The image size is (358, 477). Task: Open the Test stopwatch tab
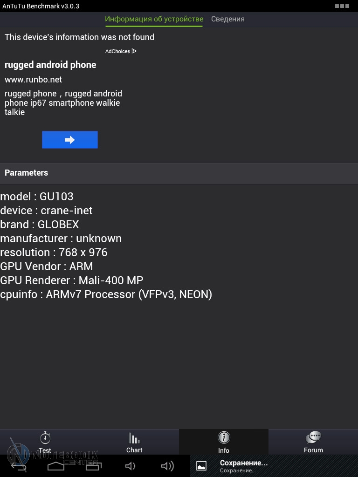[x=45, y=442]
